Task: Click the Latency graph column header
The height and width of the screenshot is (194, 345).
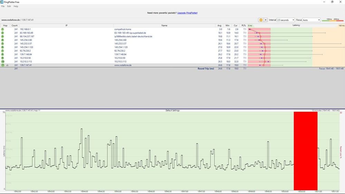Action: (x=296, y=25)
